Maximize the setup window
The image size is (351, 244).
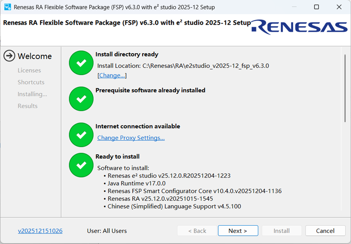(x=316, y=7)
